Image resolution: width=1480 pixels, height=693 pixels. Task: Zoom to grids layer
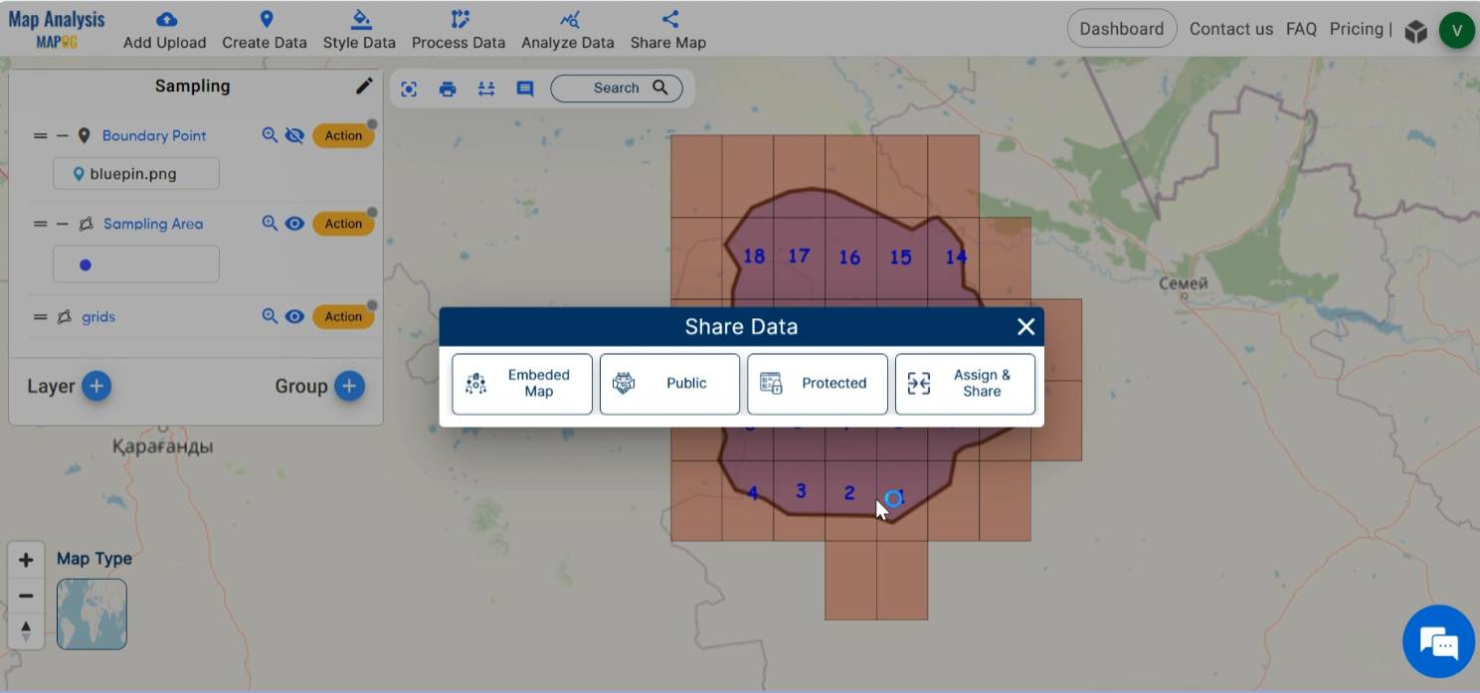point(270,316)
